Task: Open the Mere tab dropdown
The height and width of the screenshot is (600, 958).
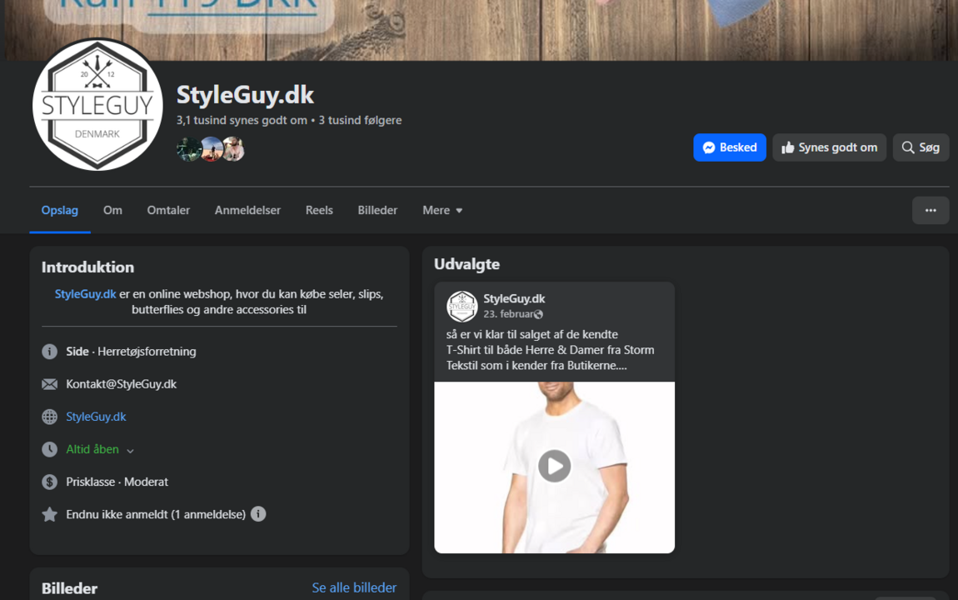Action: (442, 210)
